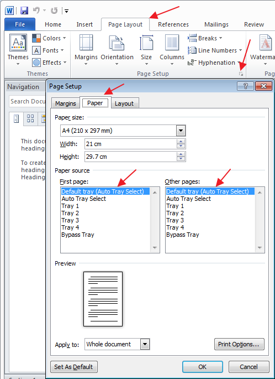Open the paper Size menu in ribbon

[x=146, y=50]
